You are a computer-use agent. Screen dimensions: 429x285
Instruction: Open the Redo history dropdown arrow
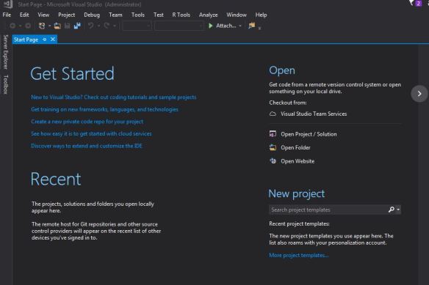point(115,26)
